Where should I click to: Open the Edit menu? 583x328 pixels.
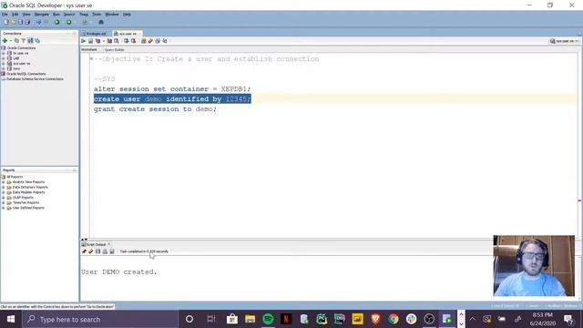pyautogui.click(x=15, y=15)
